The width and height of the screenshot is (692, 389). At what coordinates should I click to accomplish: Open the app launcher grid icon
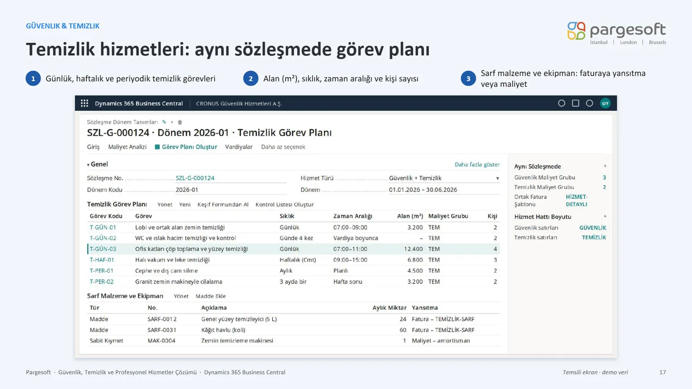tap(85, 103)
